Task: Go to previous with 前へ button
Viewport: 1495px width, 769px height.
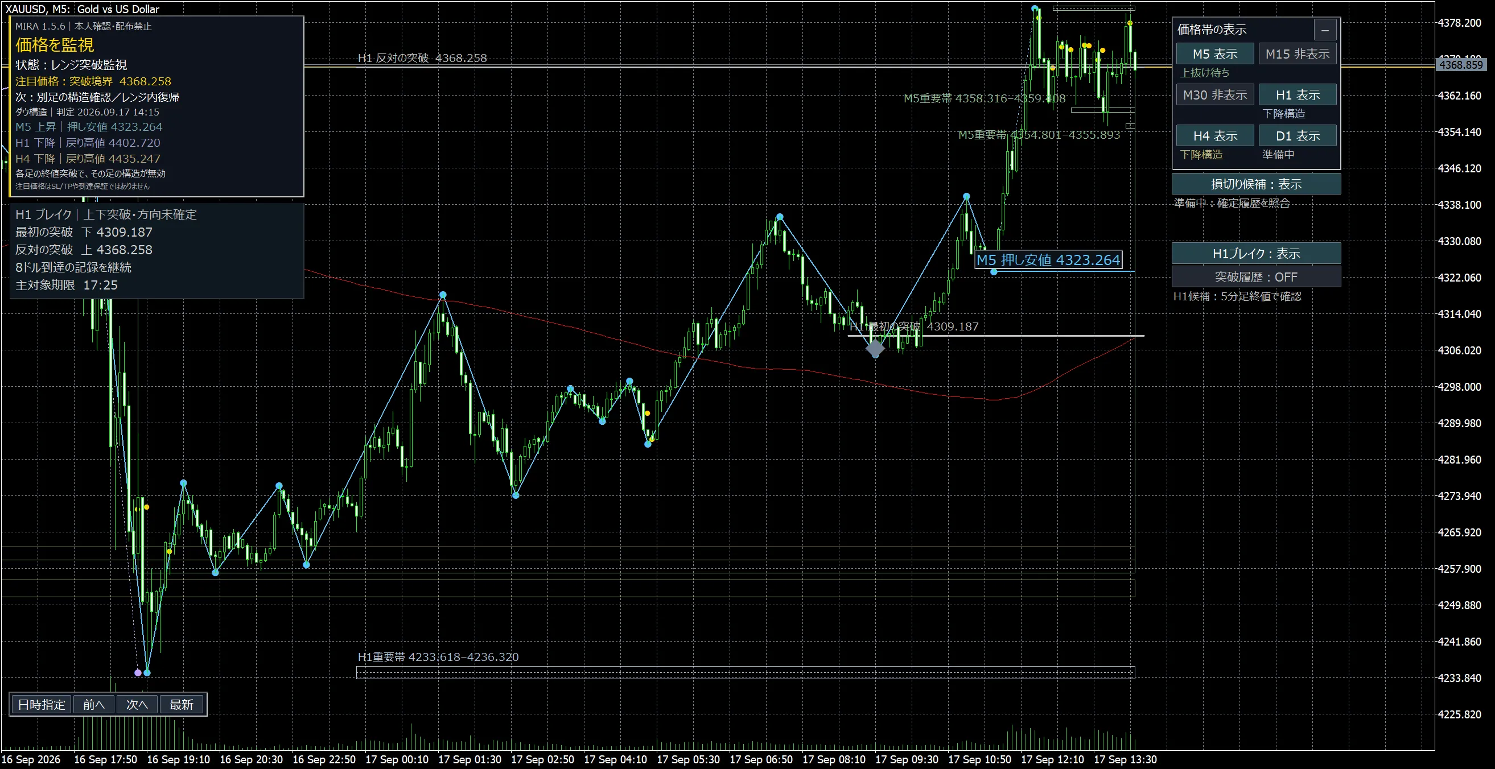Action: [x=93, y=705]
